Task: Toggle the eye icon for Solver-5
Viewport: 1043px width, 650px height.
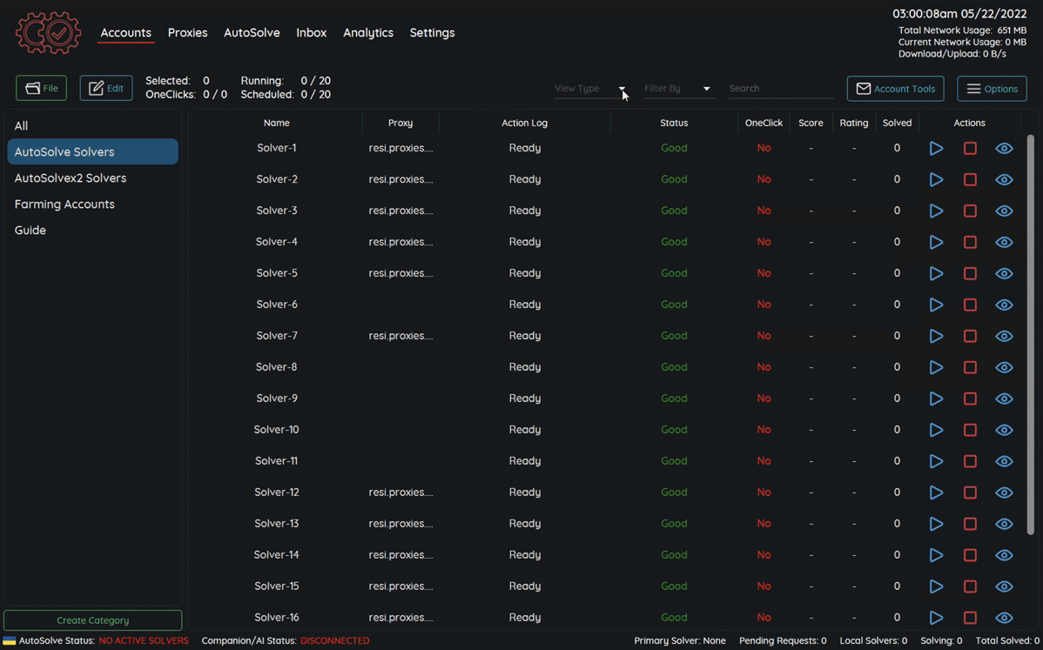Action: (1004, 273)
